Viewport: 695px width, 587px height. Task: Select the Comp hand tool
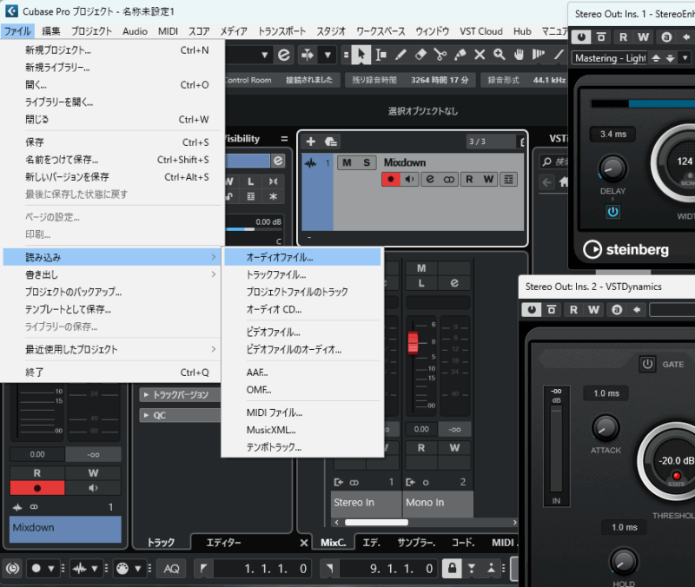click(519, 55)
